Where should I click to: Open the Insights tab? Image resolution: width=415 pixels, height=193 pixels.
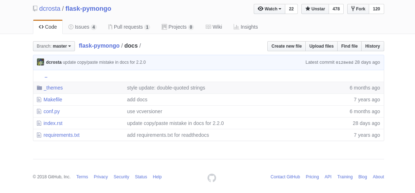[x=245, y=27]
